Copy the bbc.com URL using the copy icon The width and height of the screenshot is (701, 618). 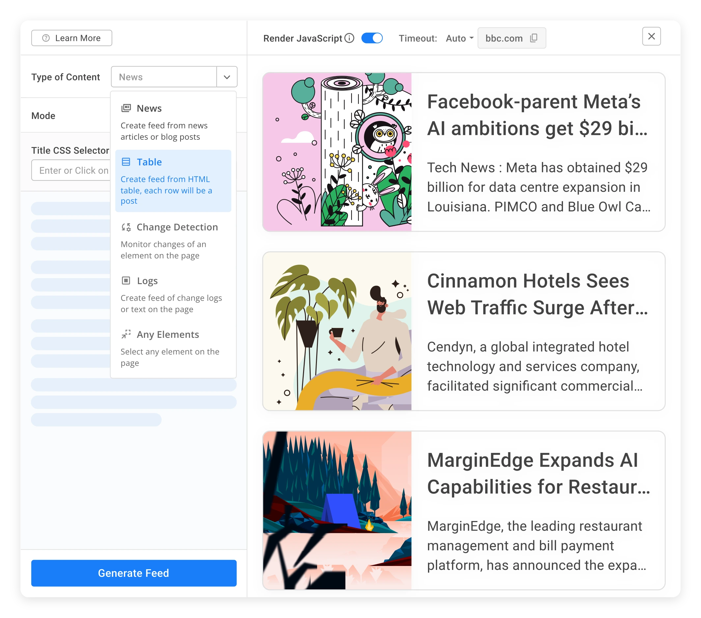(x=533, y=38)
